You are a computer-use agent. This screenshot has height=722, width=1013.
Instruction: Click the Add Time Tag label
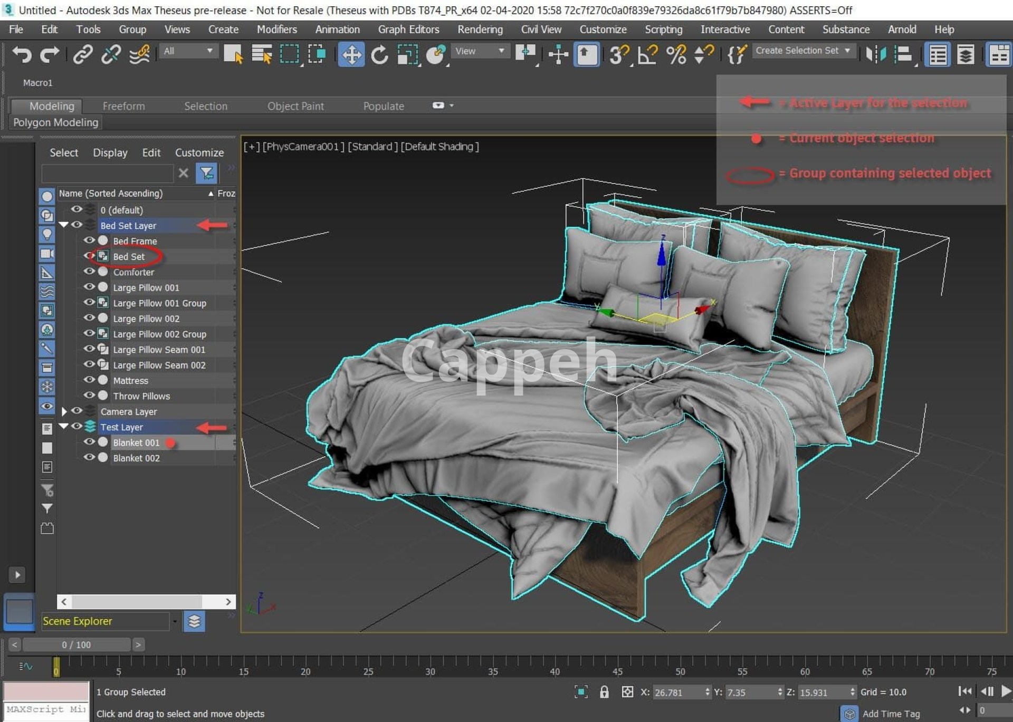pyautogui.click(x=891, y=714)
